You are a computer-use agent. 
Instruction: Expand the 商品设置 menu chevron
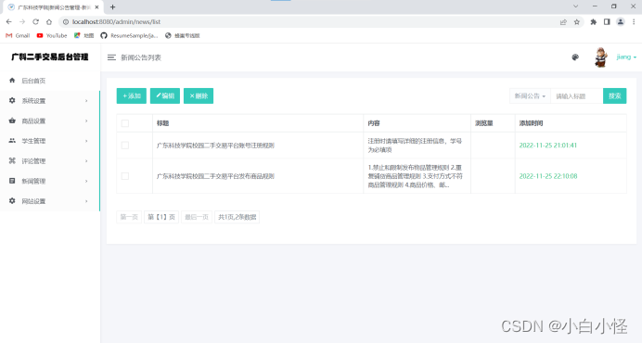[86, 121]
